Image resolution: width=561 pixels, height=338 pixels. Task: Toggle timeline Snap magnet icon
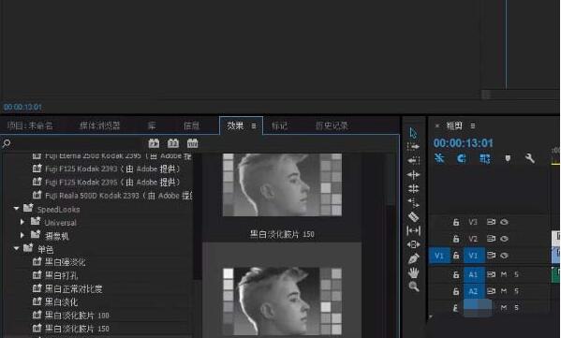[461, 158]
